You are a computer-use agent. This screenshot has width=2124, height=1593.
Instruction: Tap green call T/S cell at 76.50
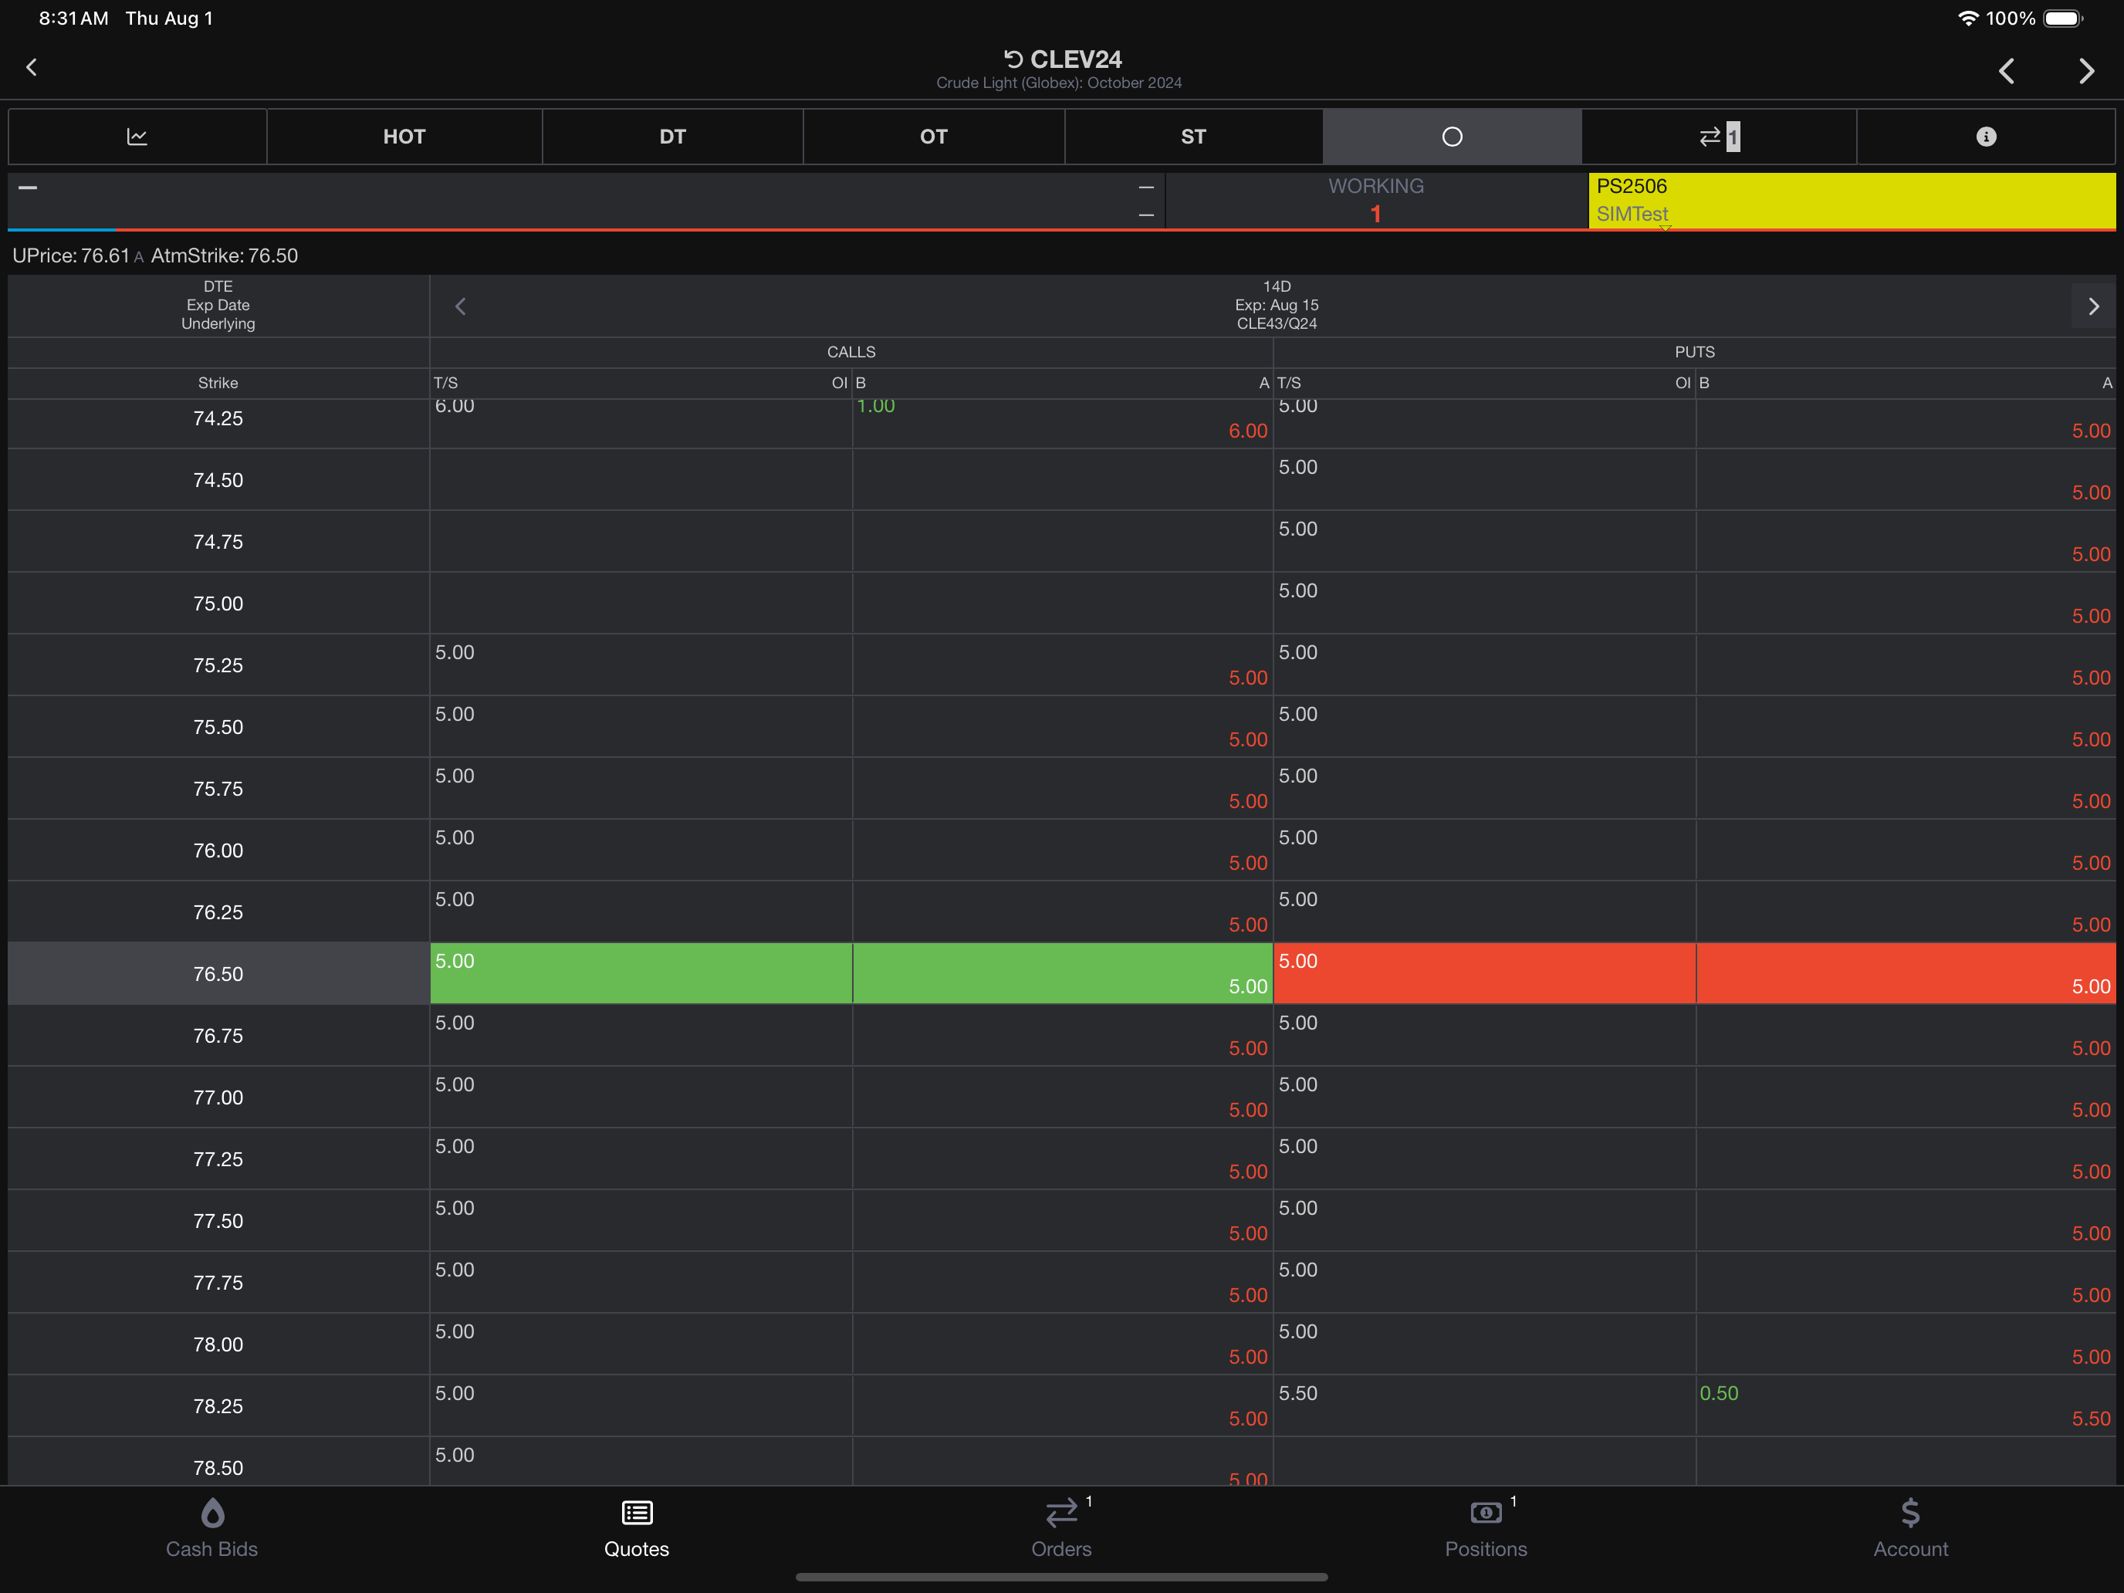pyautogui.click(x=641, y=974)
